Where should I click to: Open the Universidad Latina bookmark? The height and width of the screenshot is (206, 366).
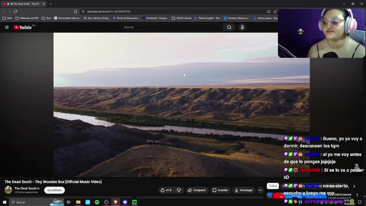(x=67, y=18)
